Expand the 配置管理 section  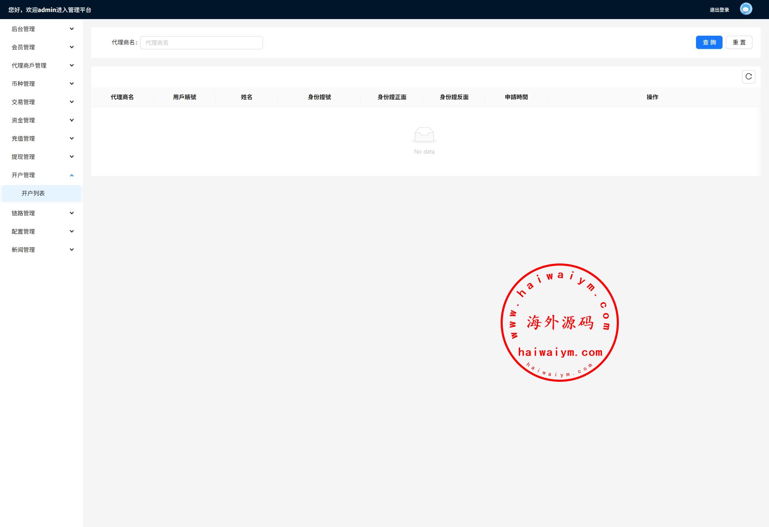click(41, 232)
